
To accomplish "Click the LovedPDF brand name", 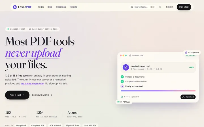I will click(25, 7).
